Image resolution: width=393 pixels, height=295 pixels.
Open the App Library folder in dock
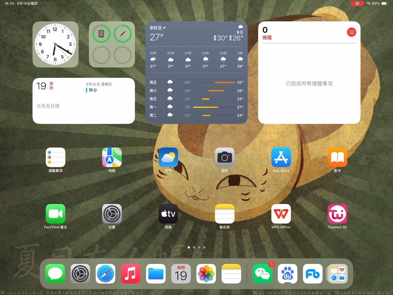(x=338, y=274)
